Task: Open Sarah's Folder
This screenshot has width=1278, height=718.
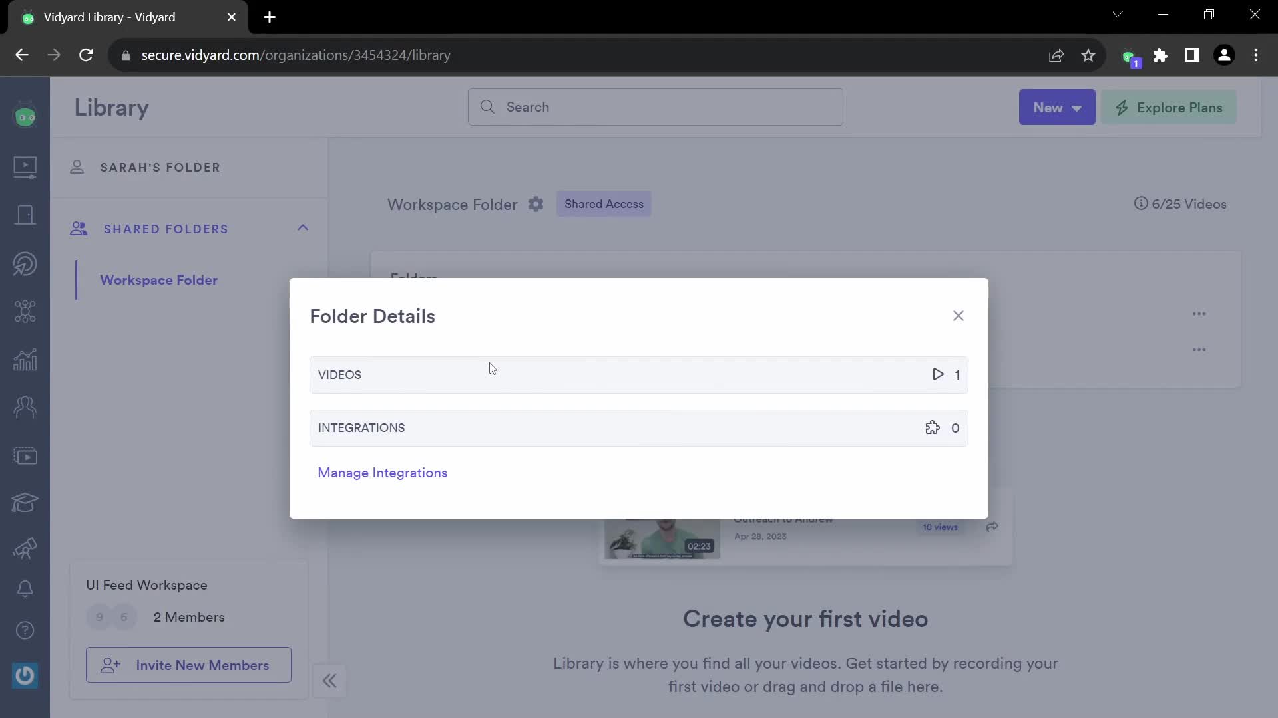Action: click(x=160, y=167)
